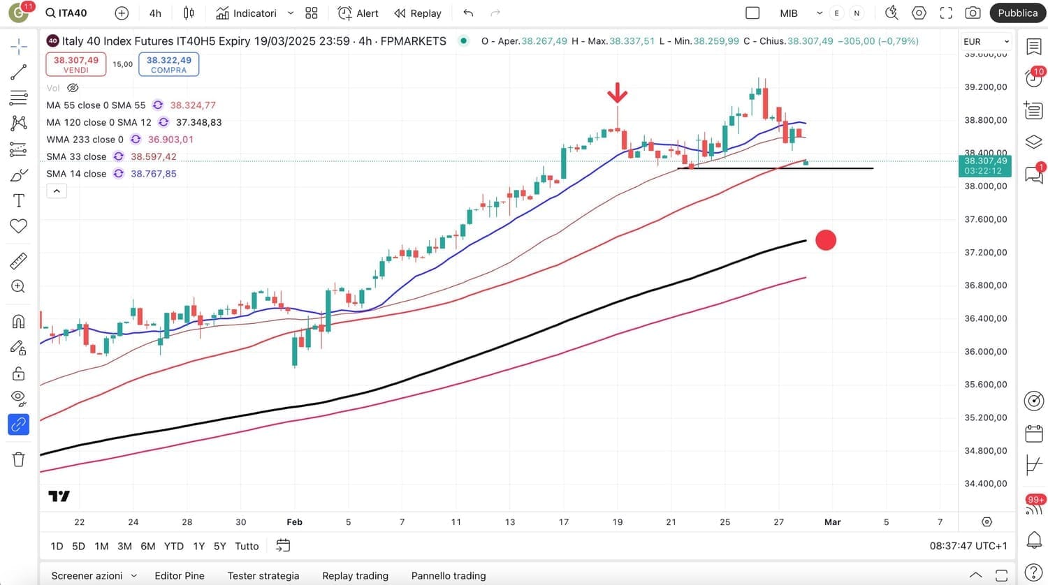Activate the magnet snap mode
The image size is (1048, 585).
tap(19, 321)
